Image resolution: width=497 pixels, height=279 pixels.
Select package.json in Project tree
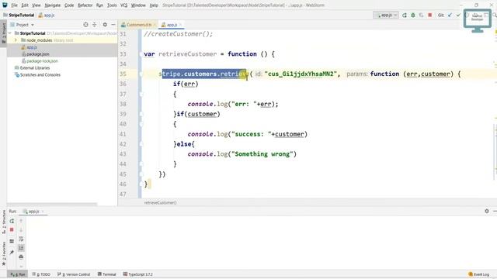pyautogui.click(x=37, y=54)
